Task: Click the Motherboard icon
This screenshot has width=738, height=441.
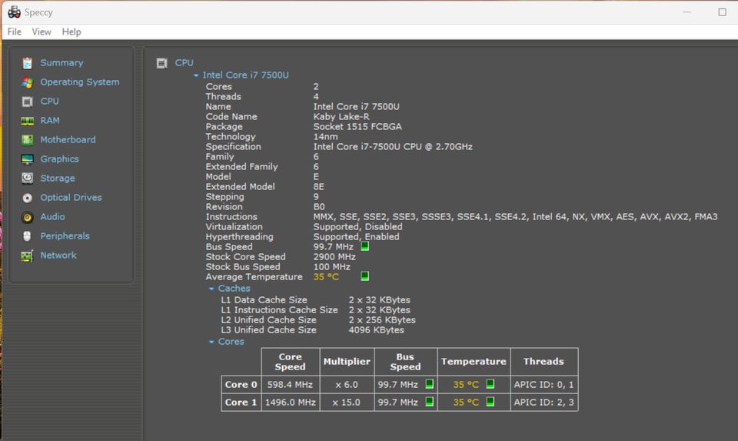Action: click(x=28, y=140)
